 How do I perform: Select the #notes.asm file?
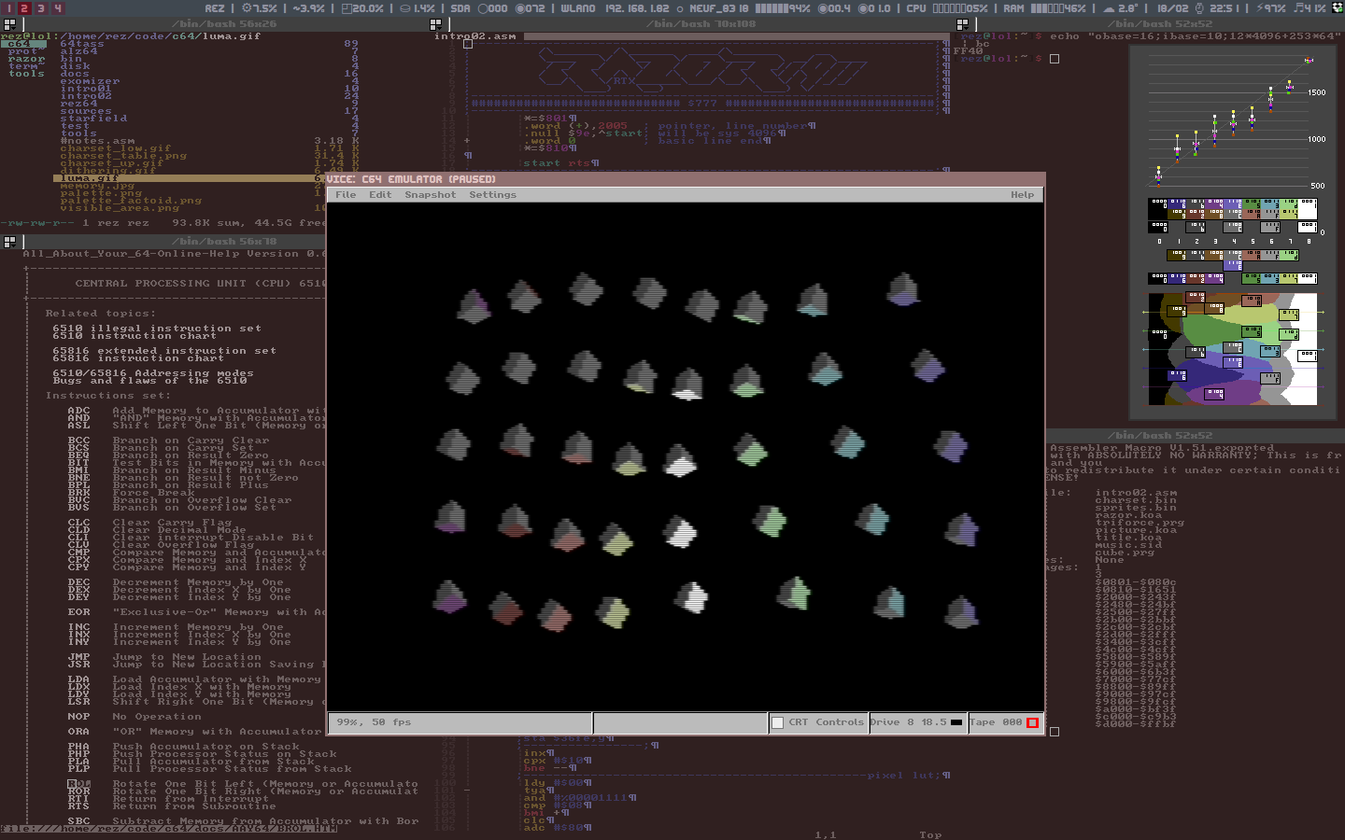pos(97,141)
